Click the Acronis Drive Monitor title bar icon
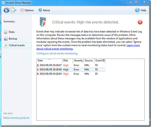 pos(3,3)
